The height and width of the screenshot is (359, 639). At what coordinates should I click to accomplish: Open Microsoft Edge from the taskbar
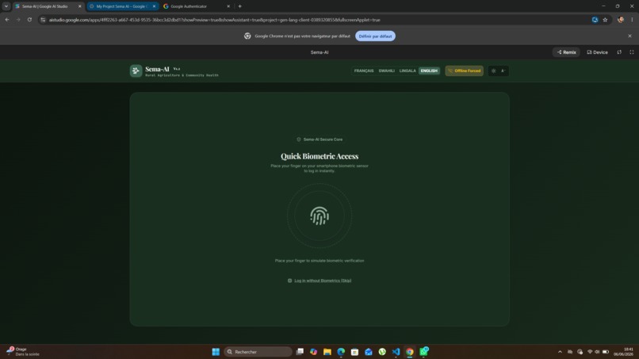[x=341, y=352]
